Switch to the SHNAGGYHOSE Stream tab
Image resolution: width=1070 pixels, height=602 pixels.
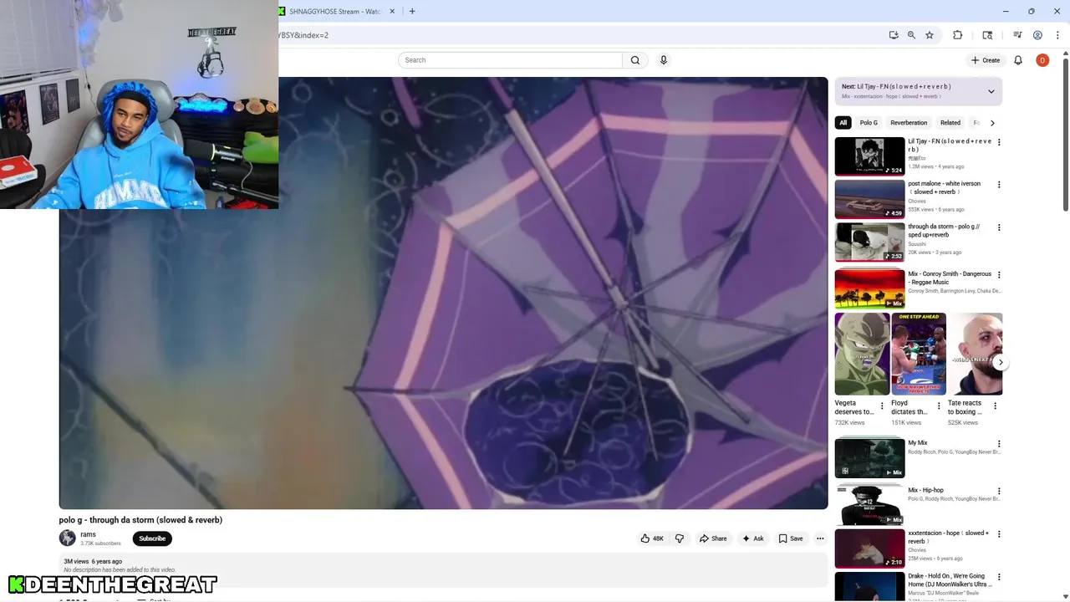[334, 11]
